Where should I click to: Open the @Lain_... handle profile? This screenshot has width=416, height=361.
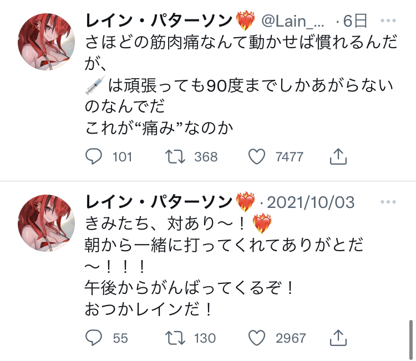coord(293,21)
